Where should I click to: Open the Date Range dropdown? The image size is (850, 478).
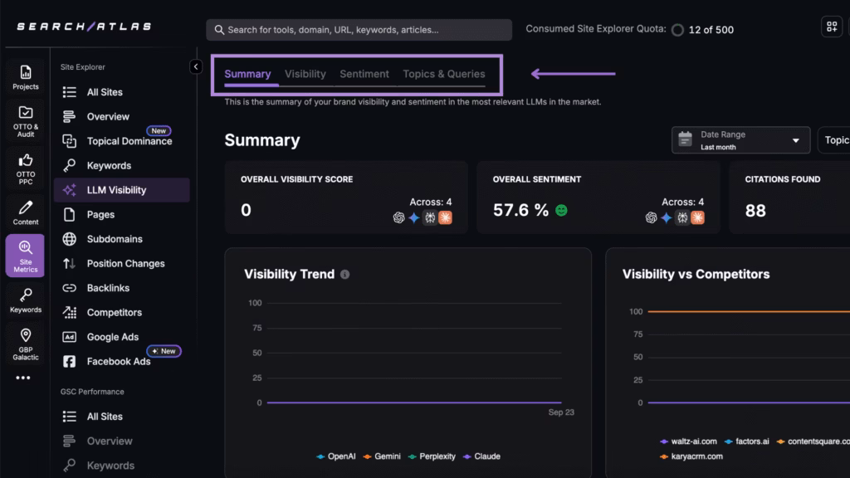740,139
